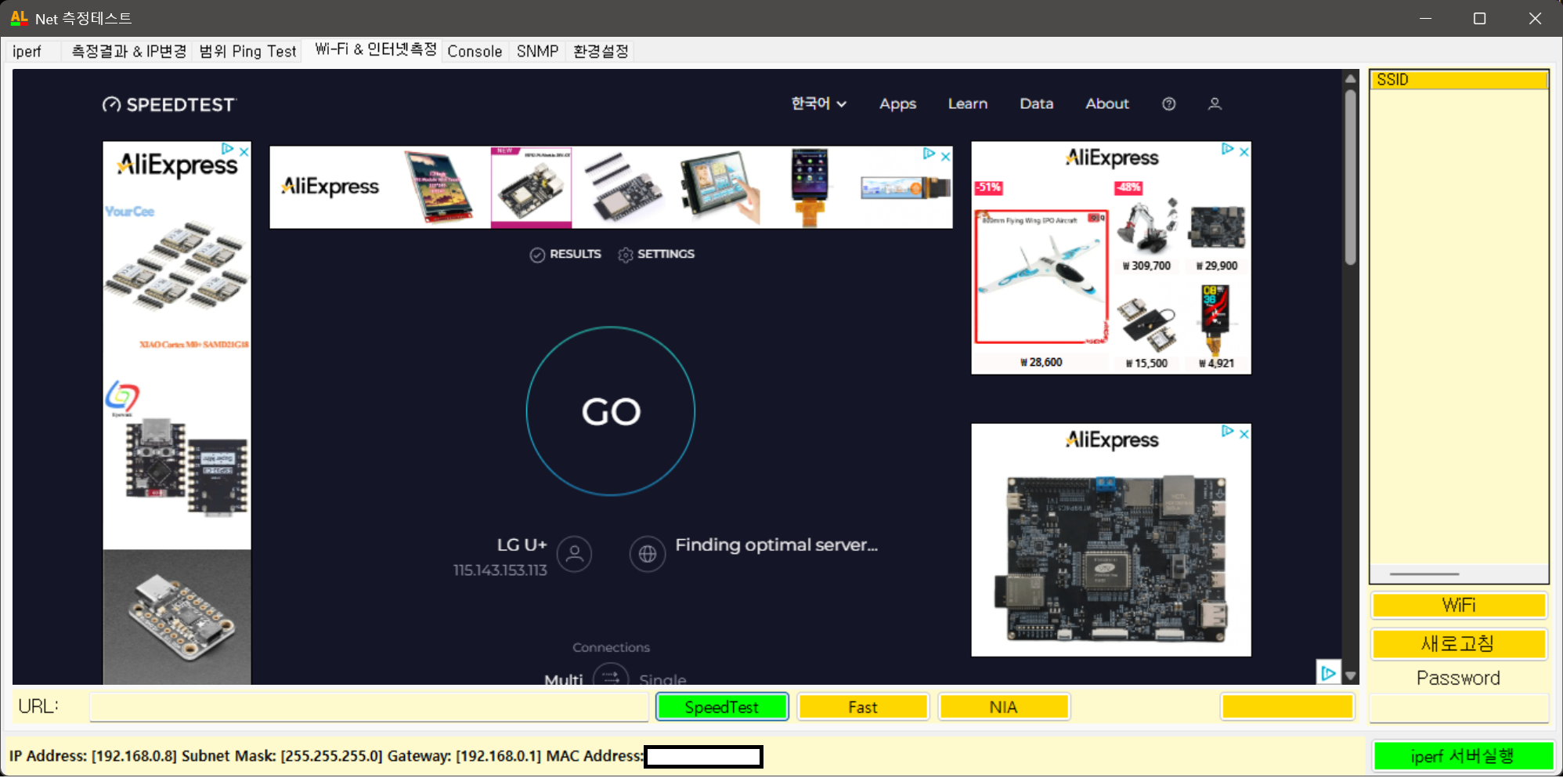Click the IP address 115.143.153.113 text
1563x778 pixels.
[x=500, y=570]
